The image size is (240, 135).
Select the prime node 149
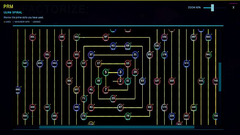69,64
